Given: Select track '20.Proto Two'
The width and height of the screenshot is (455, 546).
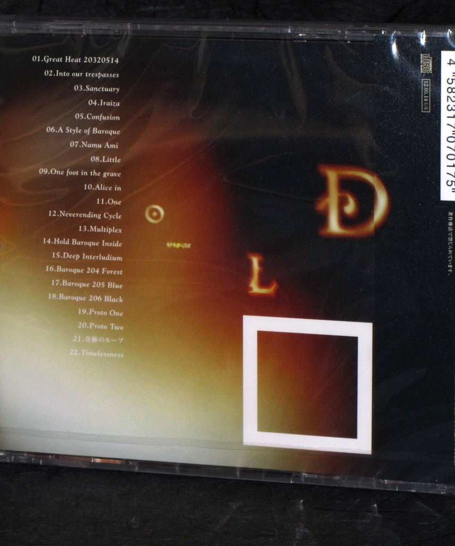Looking at the screenshot, I should pos(100,326).
